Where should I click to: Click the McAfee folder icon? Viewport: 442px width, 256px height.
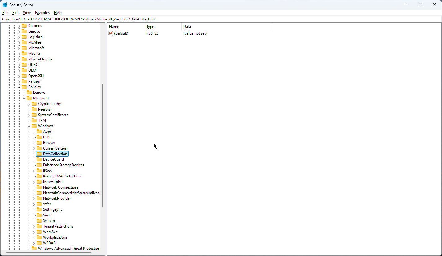click(x=24, y=42)
